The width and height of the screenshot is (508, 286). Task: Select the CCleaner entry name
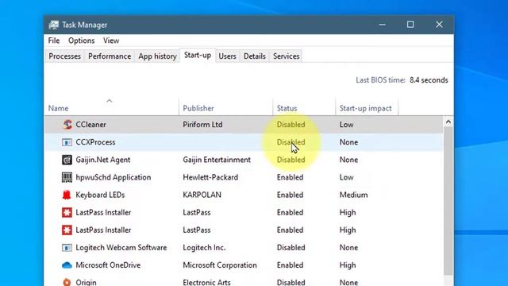[x=90, y=125]
